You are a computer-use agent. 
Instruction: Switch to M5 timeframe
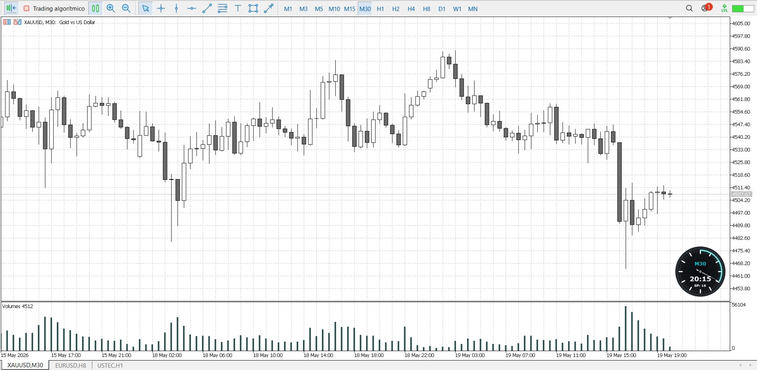(x=319, y=9)
